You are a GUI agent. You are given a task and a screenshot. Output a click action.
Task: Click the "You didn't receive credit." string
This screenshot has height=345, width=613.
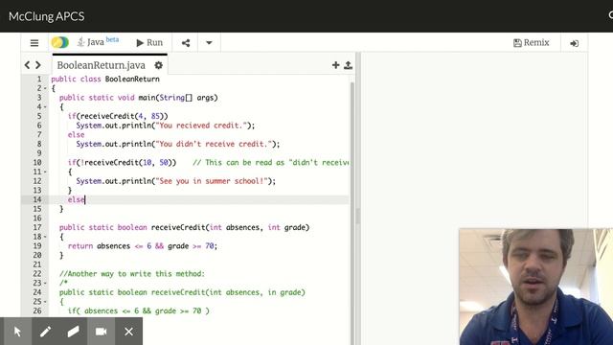pos(214,144)
